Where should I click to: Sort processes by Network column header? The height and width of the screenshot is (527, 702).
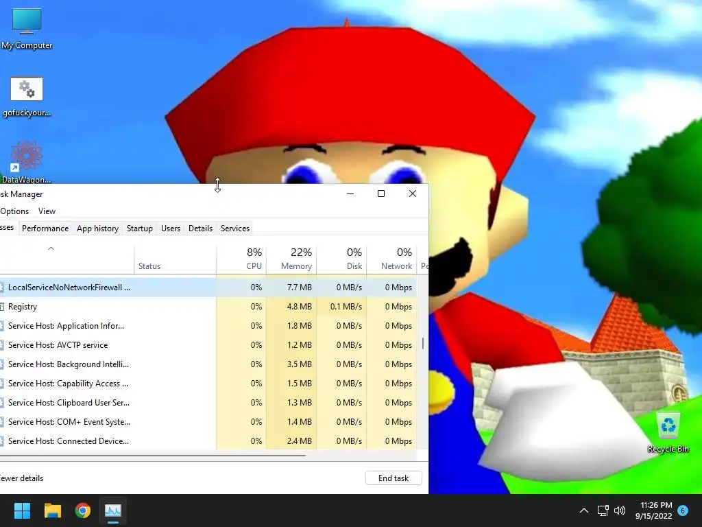pyautogui.click(x=391, y=259)
